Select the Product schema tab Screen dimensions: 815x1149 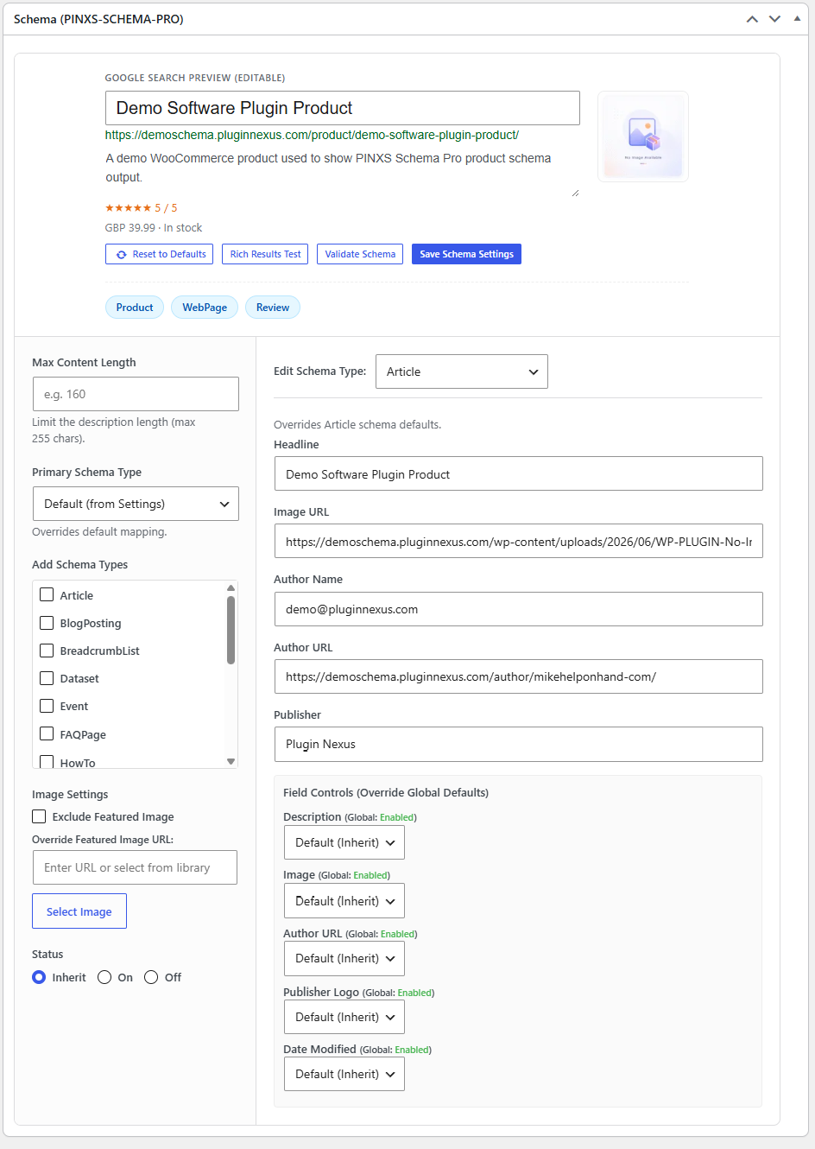(x=135, y=308)
